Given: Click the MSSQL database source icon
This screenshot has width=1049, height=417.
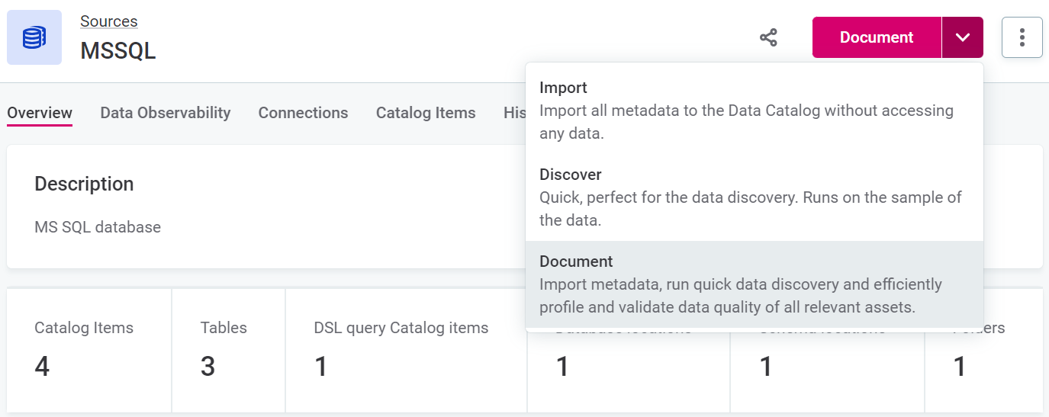Looking at the screenshot, I should (x=34, y=37).
